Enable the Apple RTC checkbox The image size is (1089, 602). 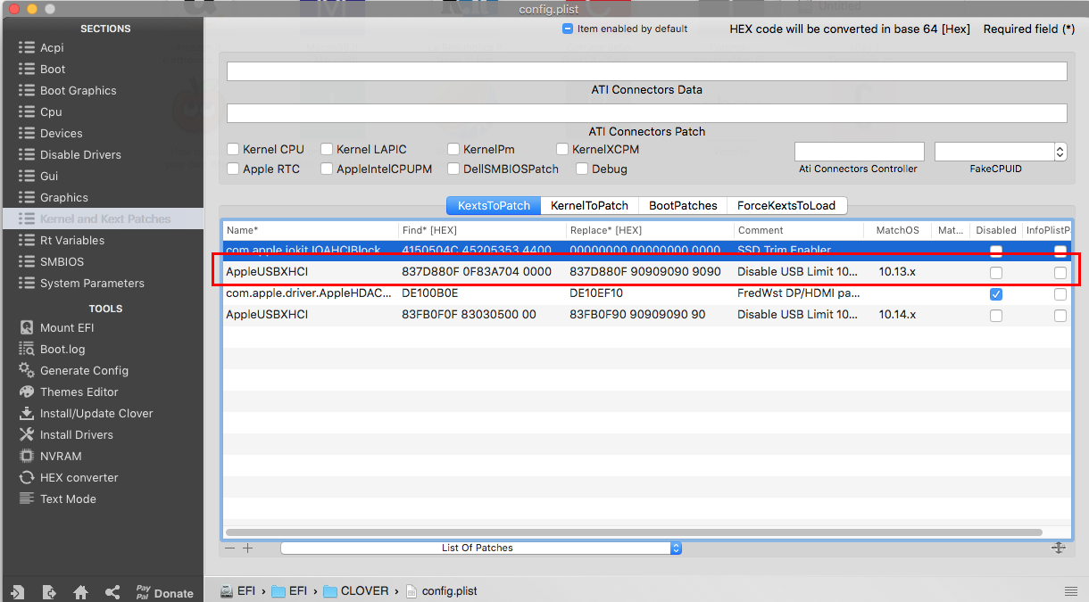pos(233,169)
